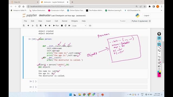Select the pen drawing tool
Screen dimensions: 173x97
[x=159, y=44]
